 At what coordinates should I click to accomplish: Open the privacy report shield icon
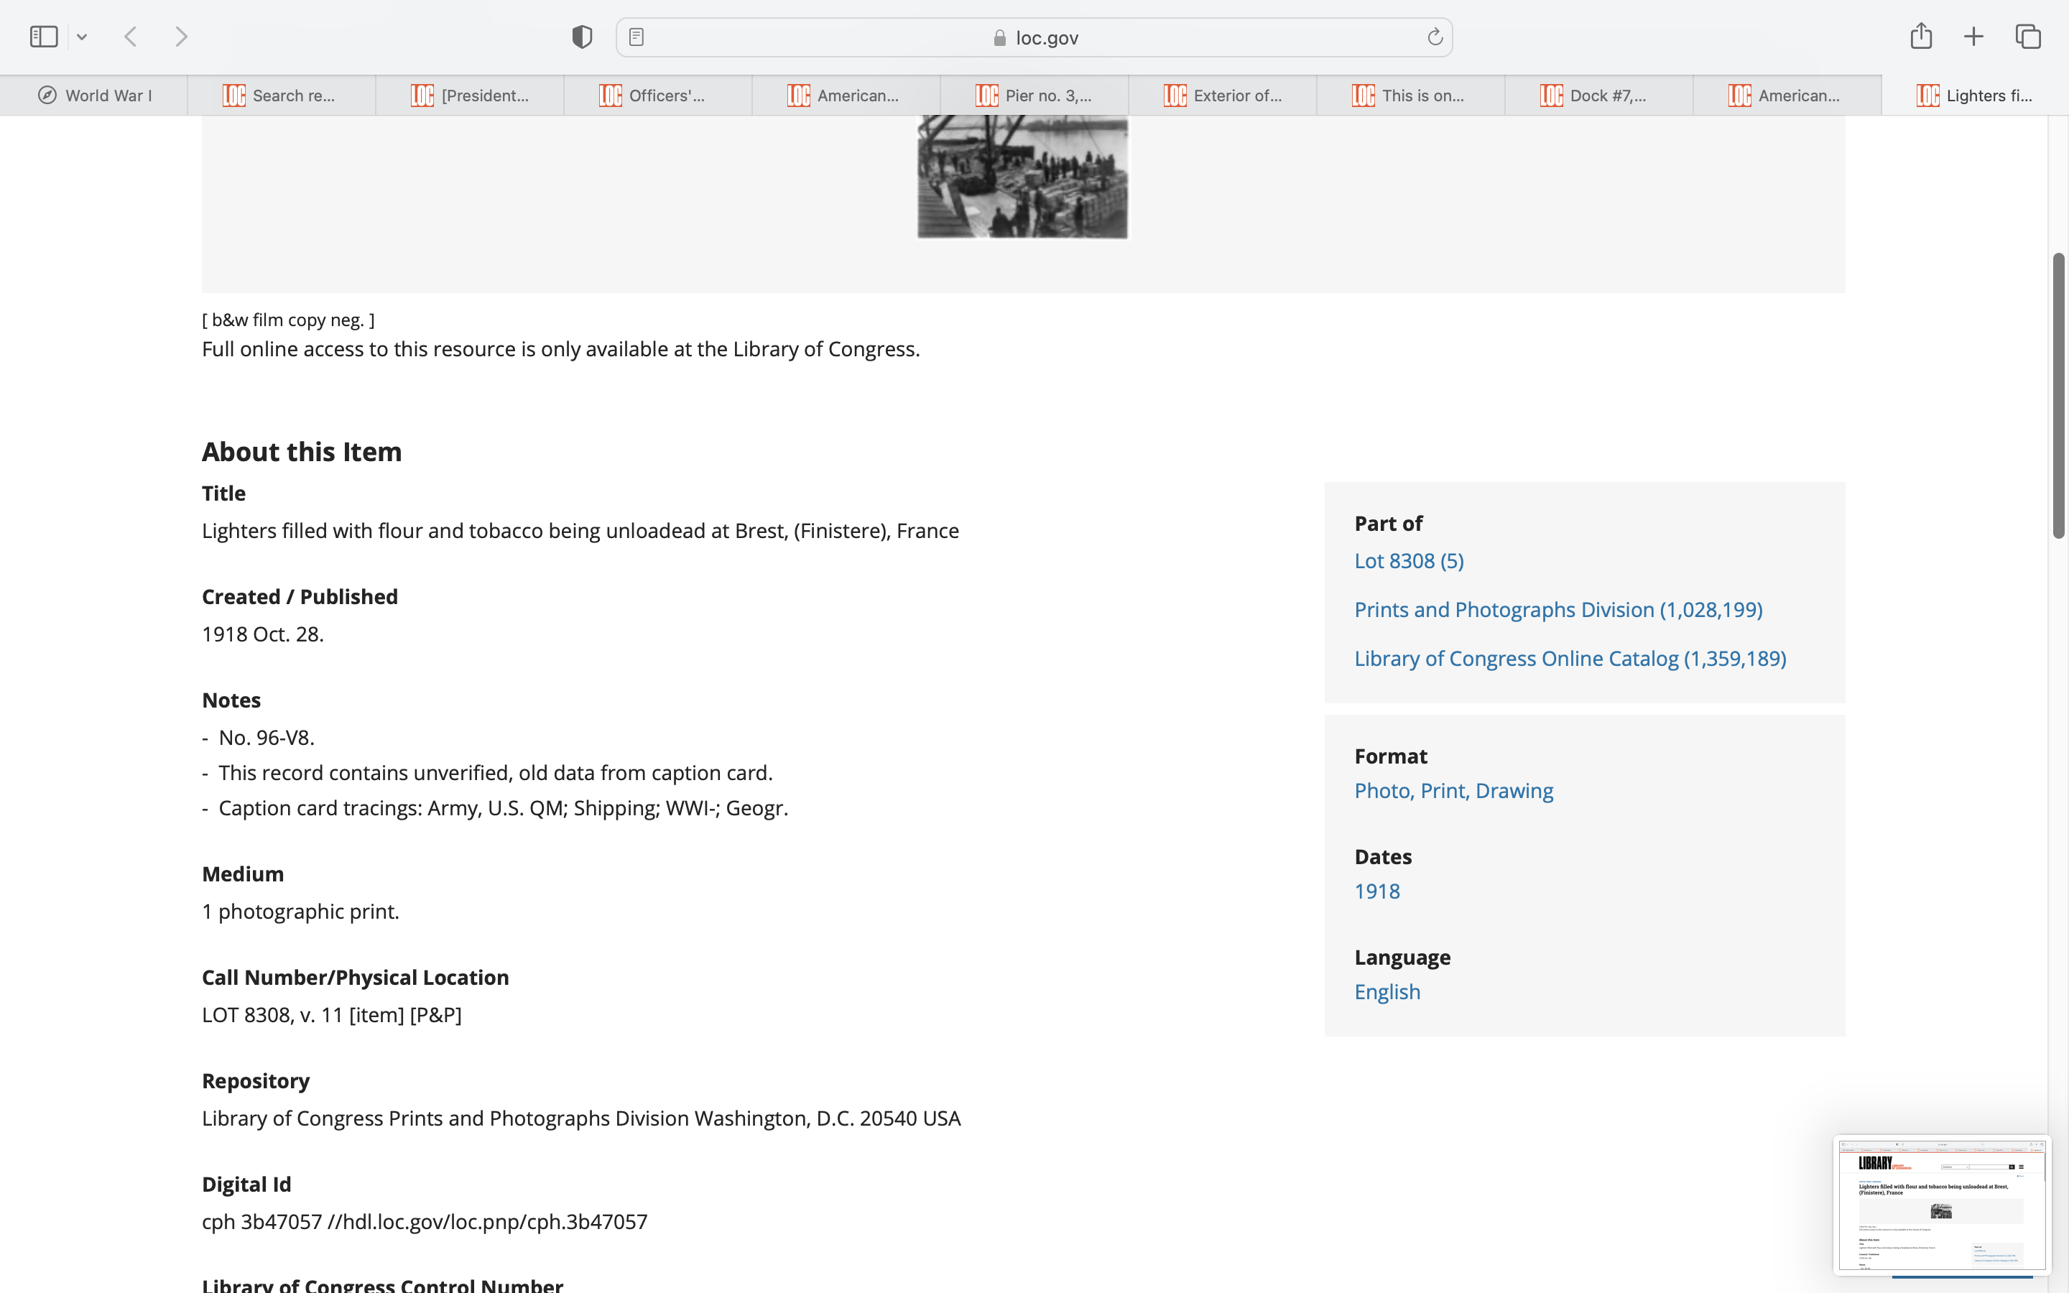tap(581, 37)
